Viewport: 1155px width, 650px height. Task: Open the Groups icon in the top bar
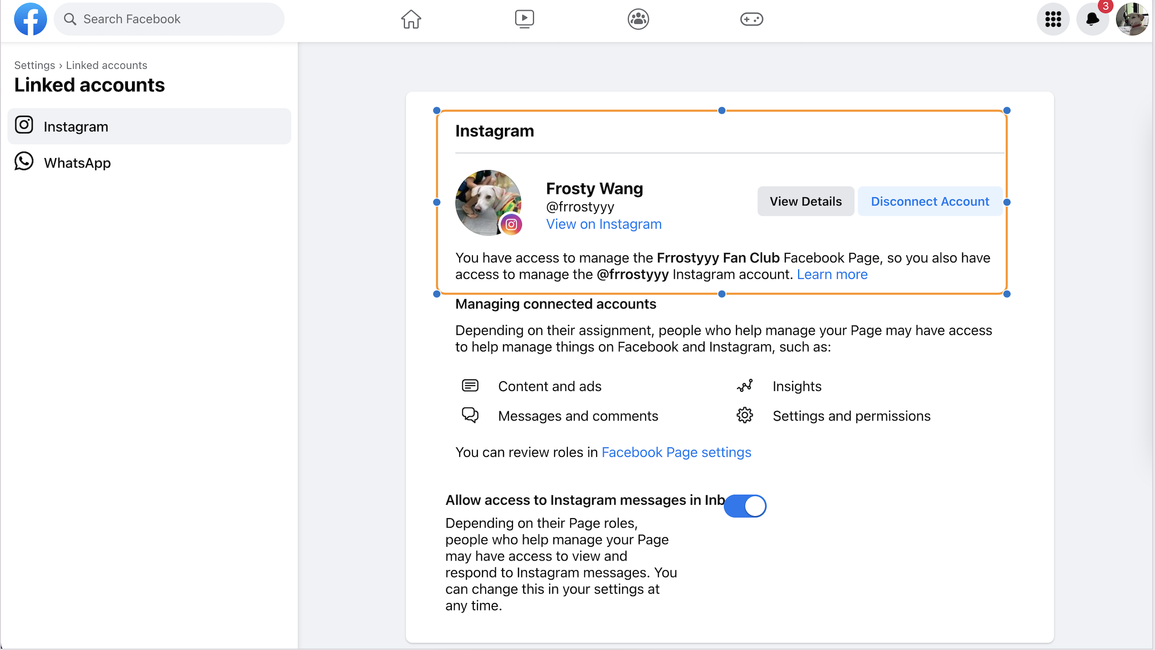(638, 19)
